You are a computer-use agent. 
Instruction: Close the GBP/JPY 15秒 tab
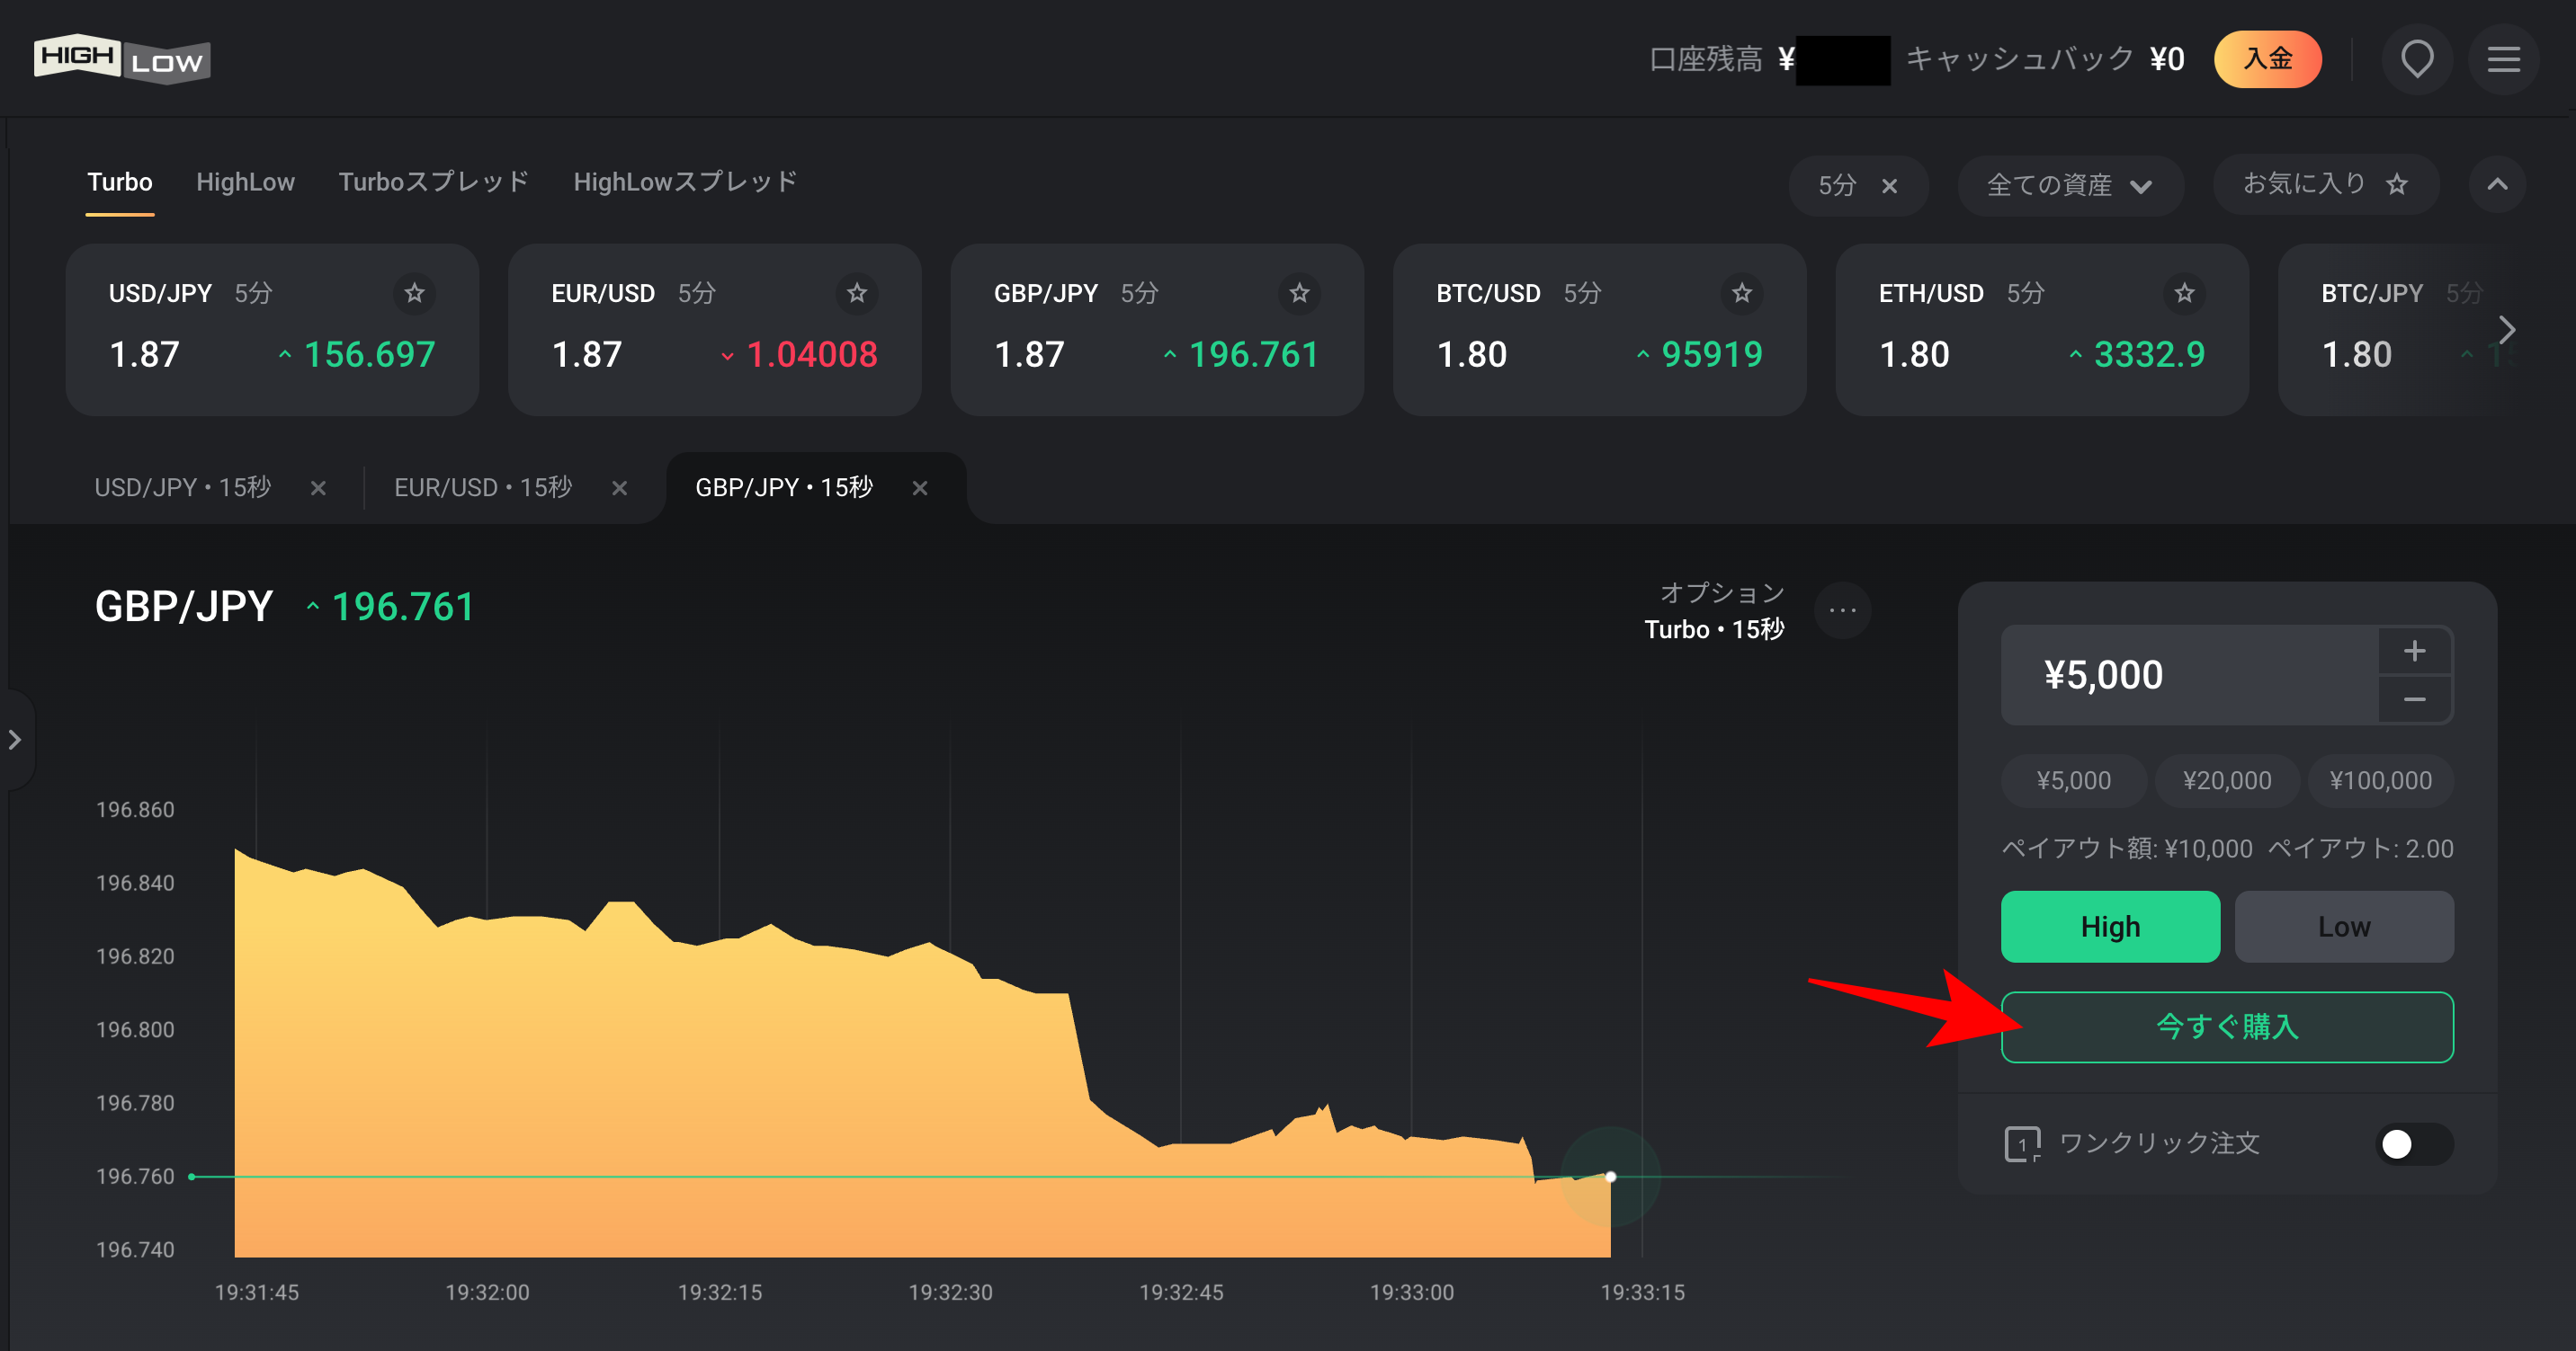coord(920,488)
